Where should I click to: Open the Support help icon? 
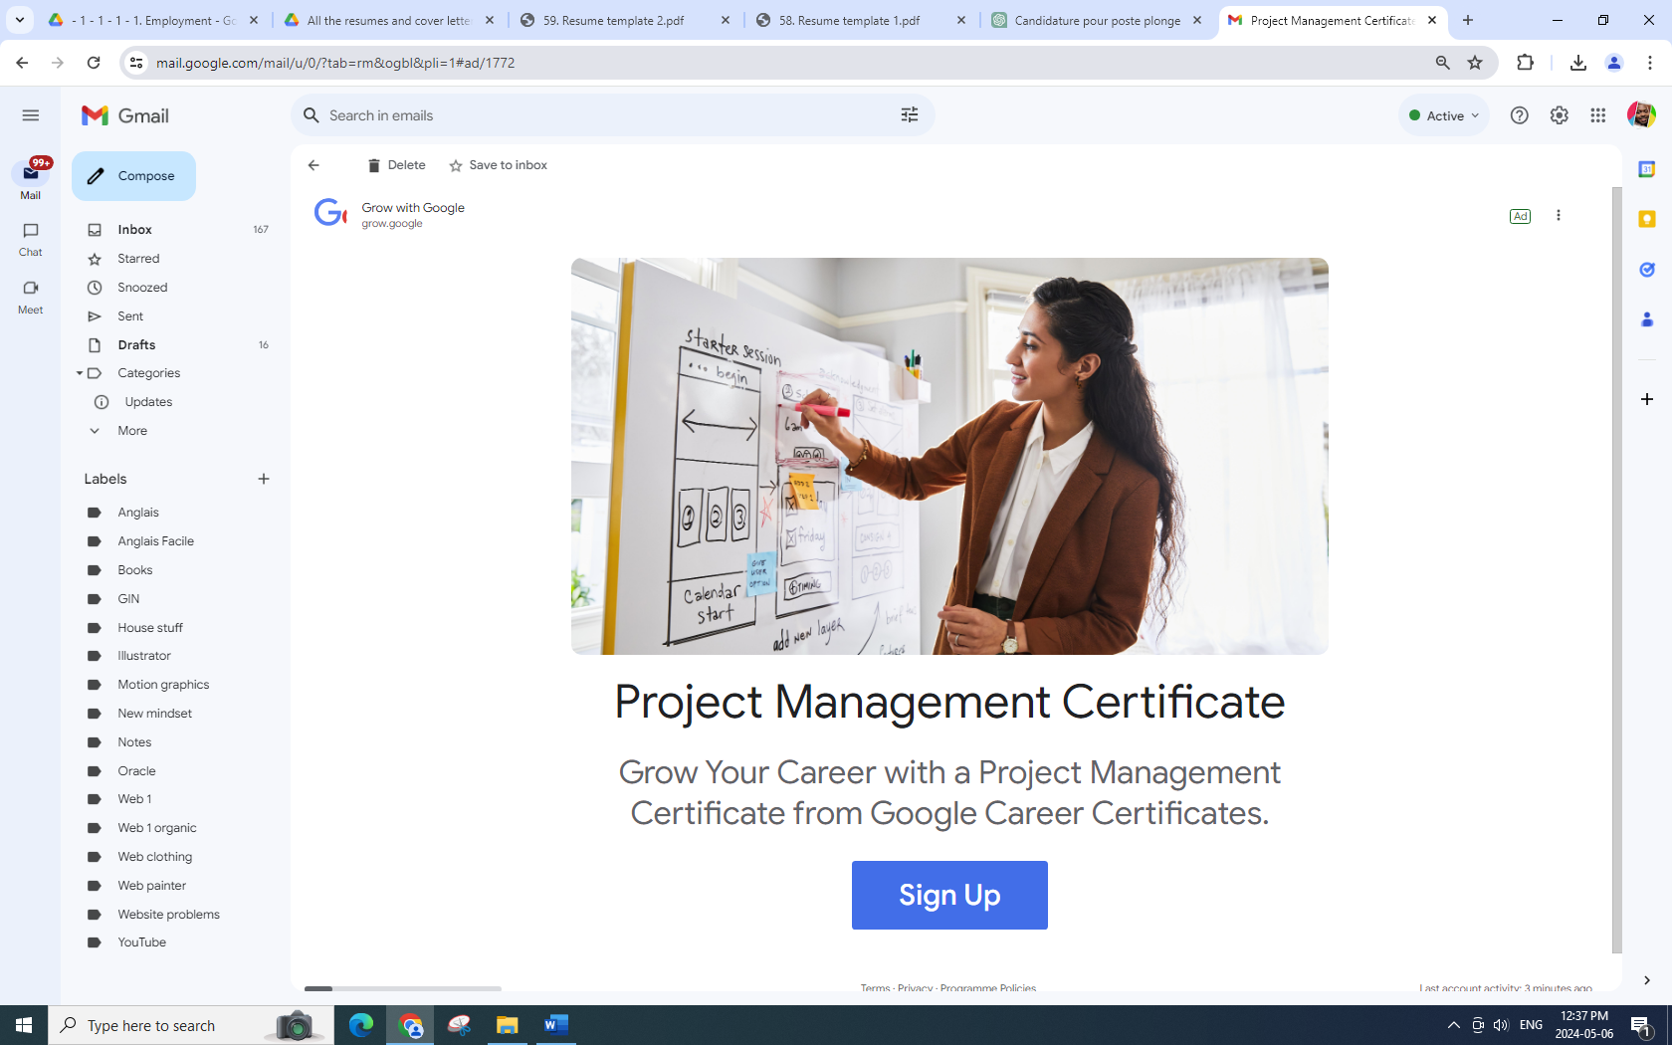(1519, 115)
